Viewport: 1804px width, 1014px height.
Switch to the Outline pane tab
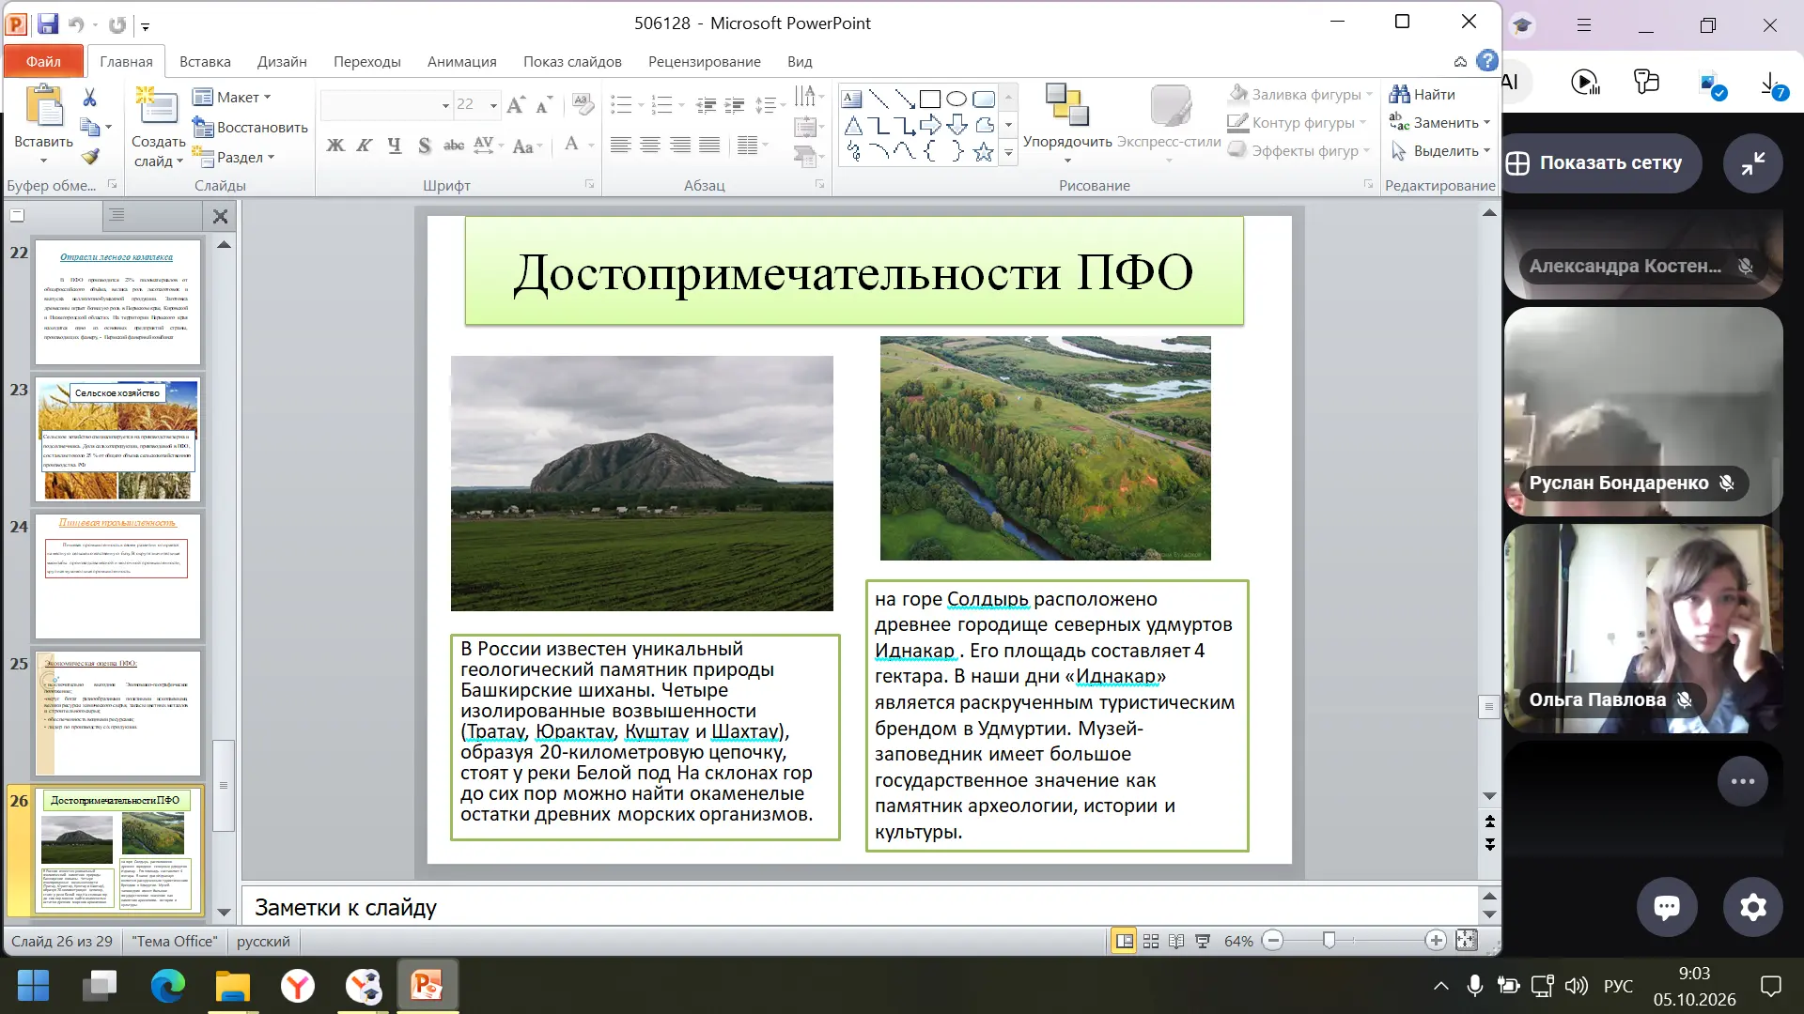pyautogui.click(x=117, y=216)
